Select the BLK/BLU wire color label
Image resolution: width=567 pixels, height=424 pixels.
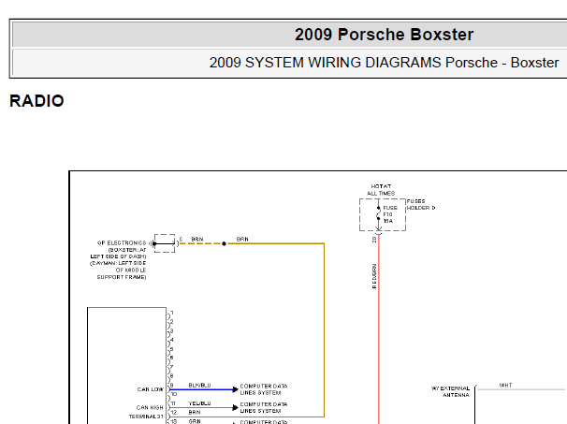(x=199, y=386)
